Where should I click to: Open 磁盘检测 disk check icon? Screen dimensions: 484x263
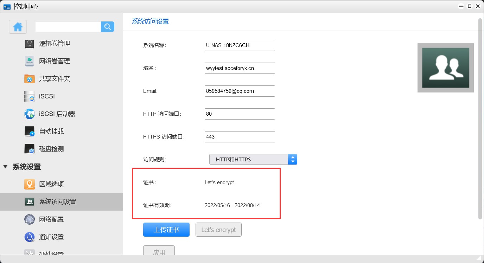[30, 149]
